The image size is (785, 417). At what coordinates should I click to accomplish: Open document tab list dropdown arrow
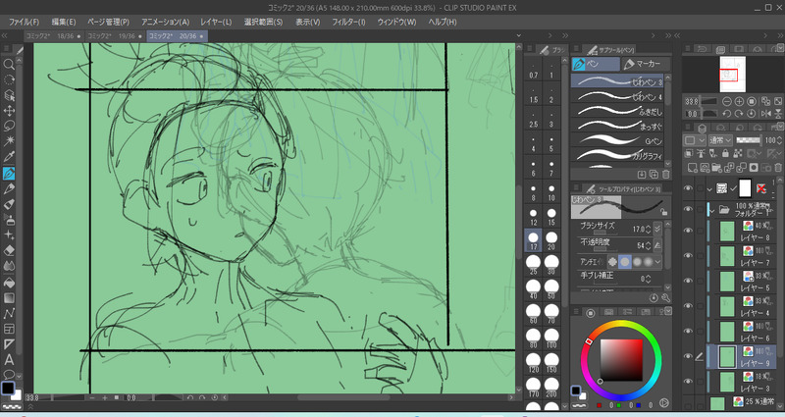(x=519, y=35)
